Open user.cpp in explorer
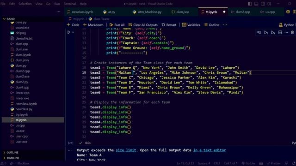 pyautogui.click(x=21, y=136)
